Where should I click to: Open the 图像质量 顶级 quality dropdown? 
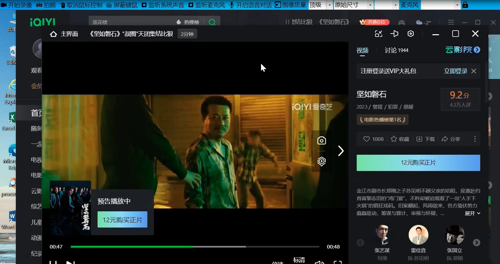tap(329, 5)
